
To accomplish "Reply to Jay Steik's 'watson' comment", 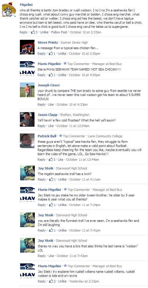I will click(x=42, y=256).
